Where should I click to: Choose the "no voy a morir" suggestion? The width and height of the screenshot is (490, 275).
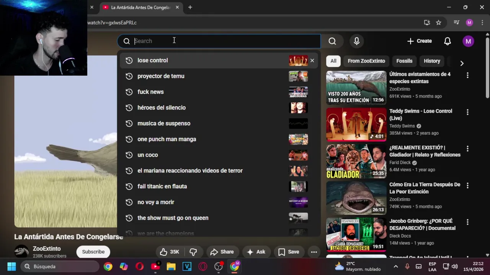tap(219, 202)
